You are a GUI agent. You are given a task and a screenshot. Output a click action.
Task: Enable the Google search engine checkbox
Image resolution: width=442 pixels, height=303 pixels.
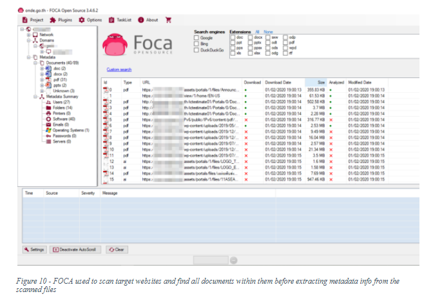196,38
